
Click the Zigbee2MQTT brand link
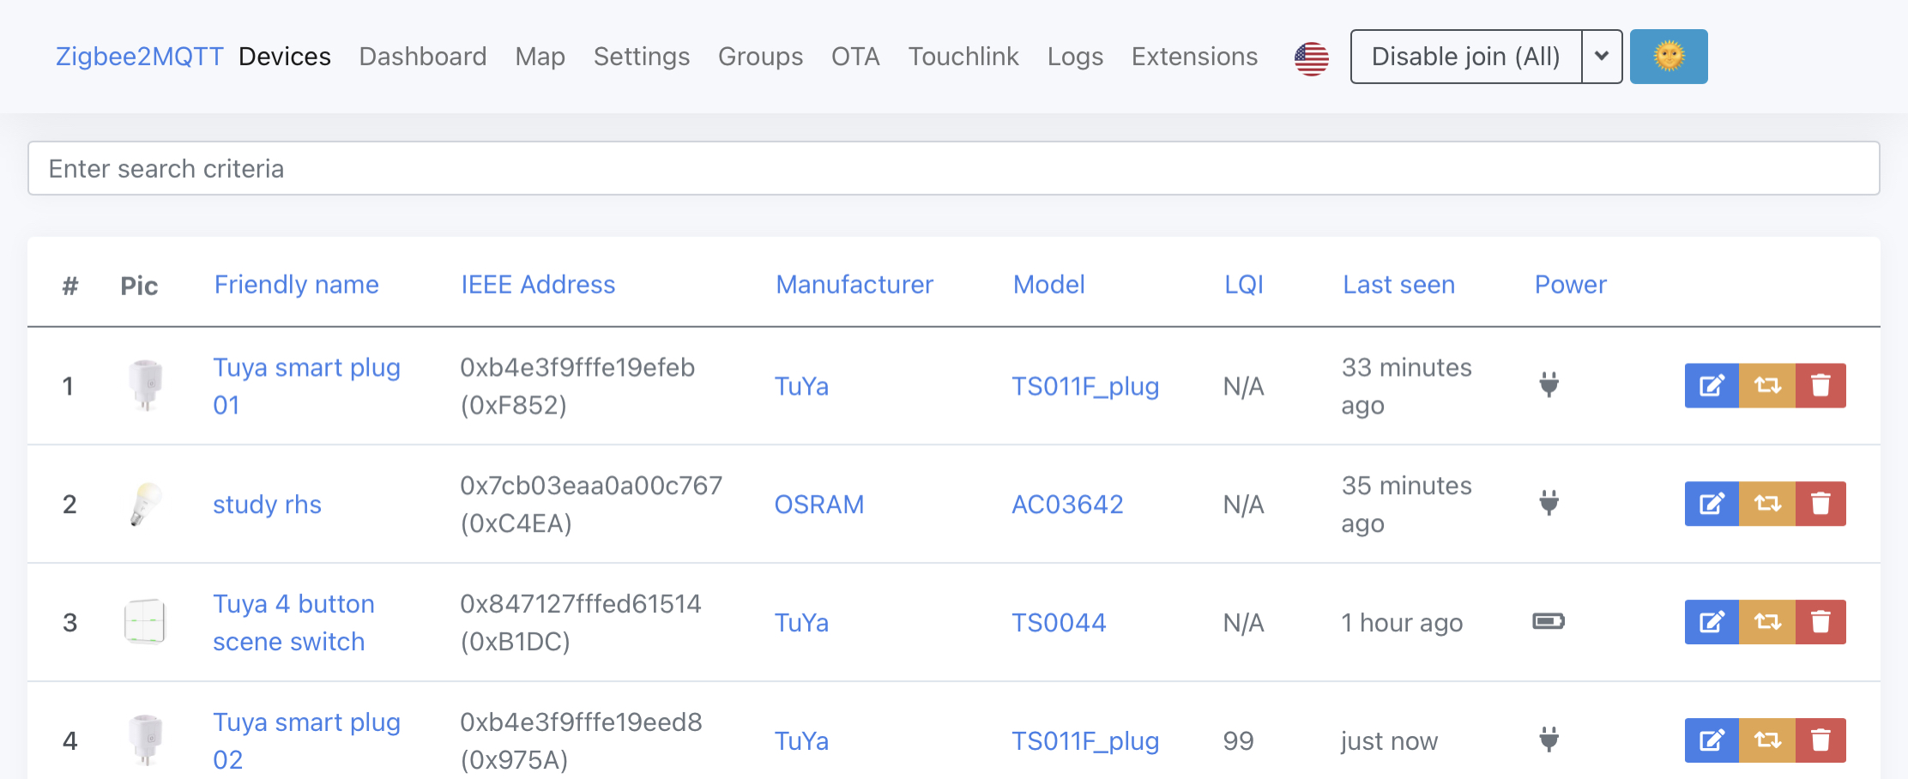[139, 57]
